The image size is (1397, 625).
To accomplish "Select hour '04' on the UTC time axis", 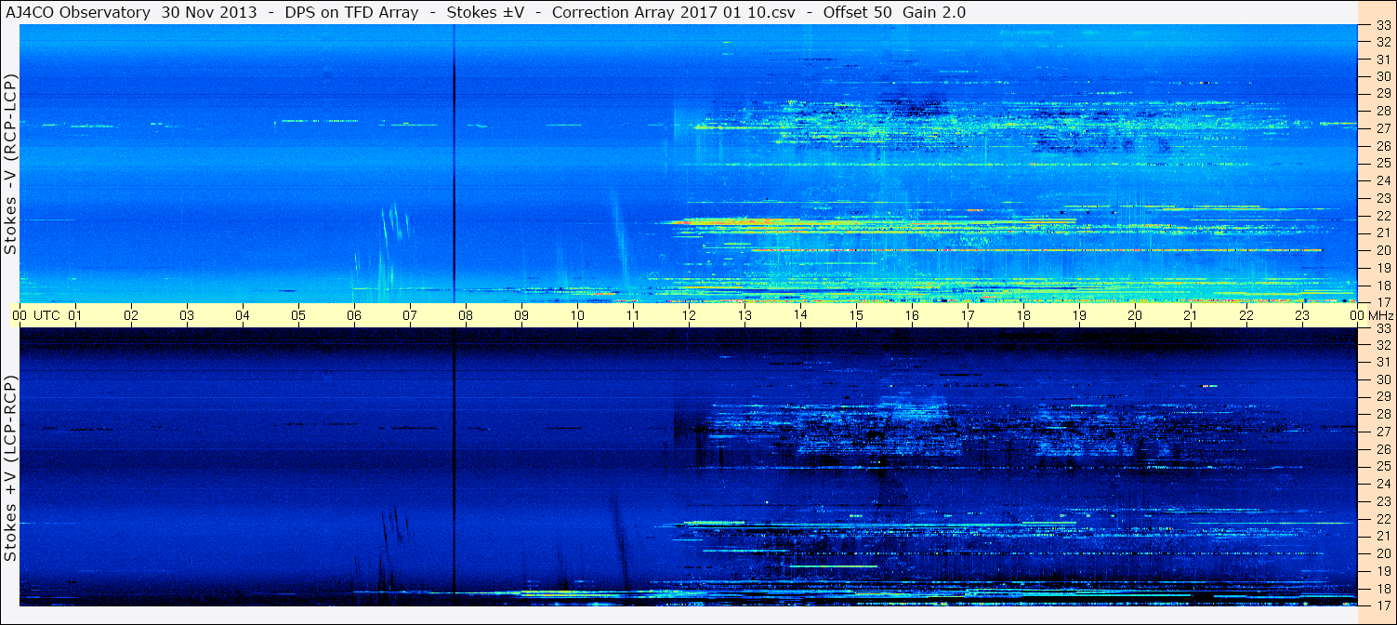I will click(x=243, y=316).
